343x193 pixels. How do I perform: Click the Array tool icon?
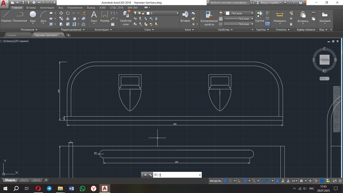coord(74,24)
